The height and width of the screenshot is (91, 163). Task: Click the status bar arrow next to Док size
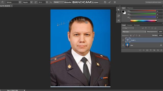24,90
